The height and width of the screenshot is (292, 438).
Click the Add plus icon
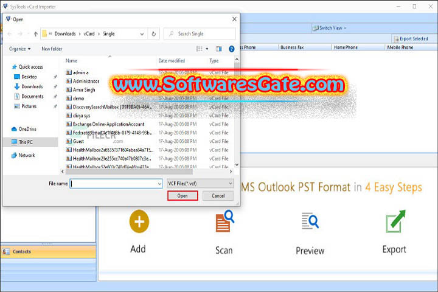click(139, 221)
